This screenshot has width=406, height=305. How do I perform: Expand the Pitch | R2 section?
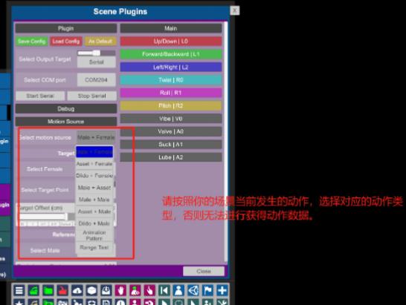tap(171, 105)
